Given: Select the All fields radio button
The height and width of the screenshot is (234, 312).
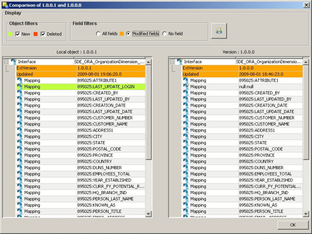Looking at the screenshot, I should click(98, 34).
